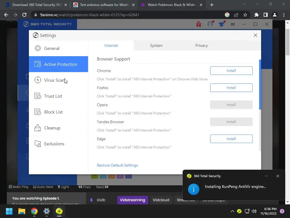Open the gift icon in 360 Total Security
This screenshot has height=218, width=290.
tap(199, 24)
